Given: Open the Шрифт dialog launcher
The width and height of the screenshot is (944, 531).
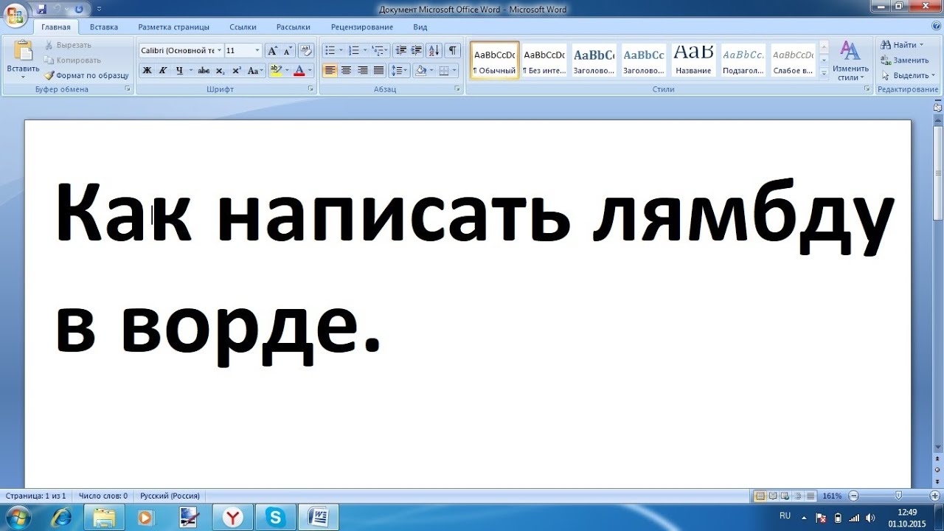Looking at the screenshot, I should (310, 89).
